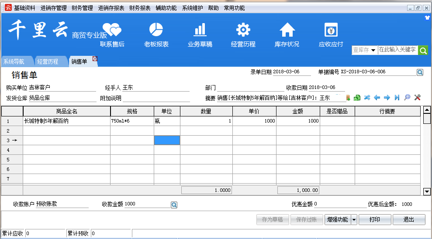Switch to the 系统导航 tab
432x239 pixels.
pyautogui.click(x=14, y=61)
